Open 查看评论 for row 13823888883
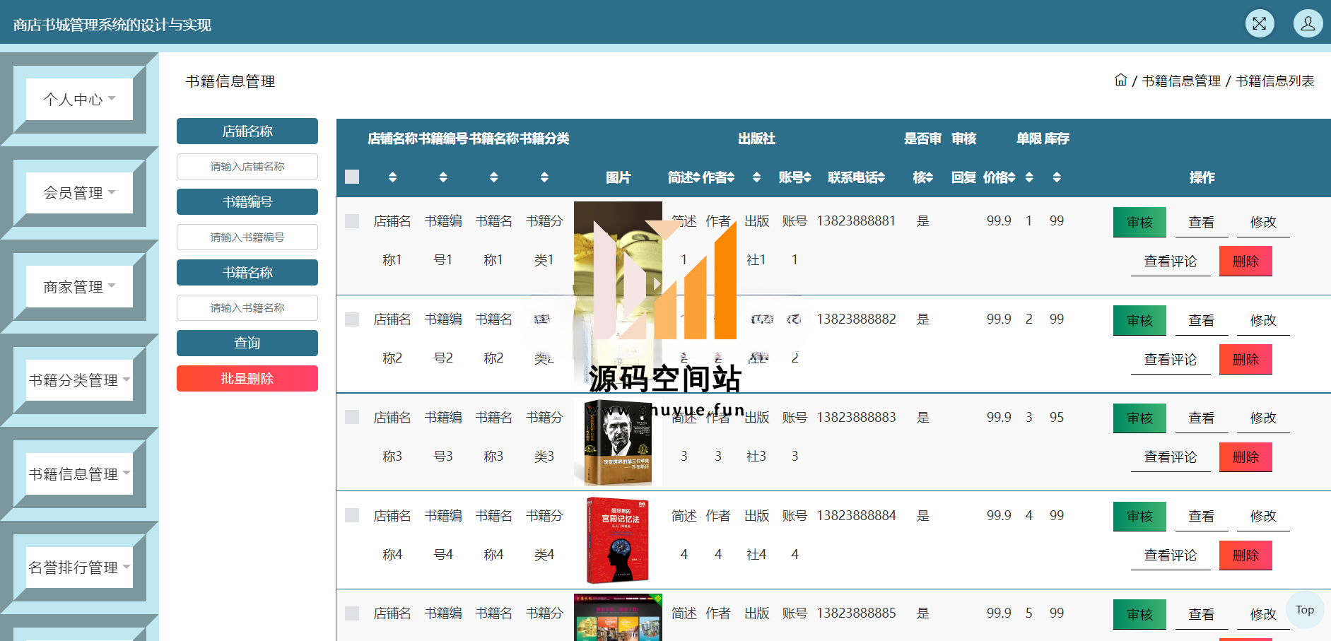Image resolution: width=1331 pixels, height=641 pixels. [x=1171, y=457]
